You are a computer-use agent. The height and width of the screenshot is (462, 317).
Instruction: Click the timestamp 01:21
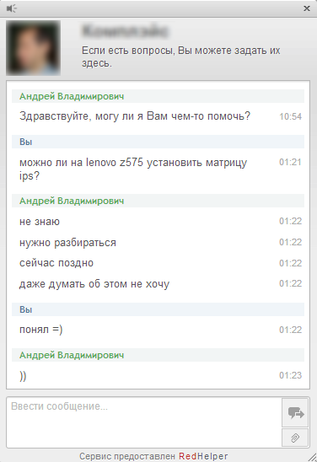click(x=291, y=162)
